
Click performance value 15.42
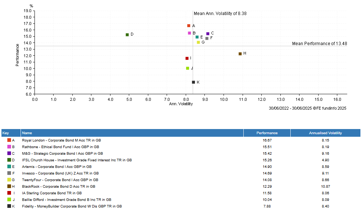(x=267, y=153)
